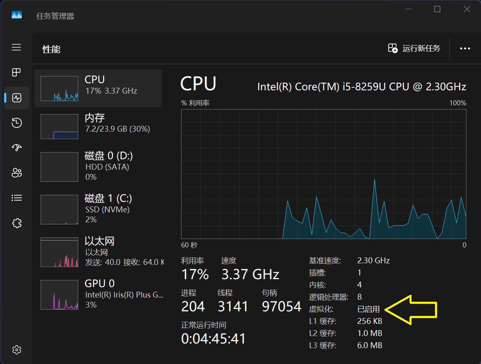Image resolution: width=481 pixels, height=364 pixels.
Task: Click the Task Manager logo in the titlebar
Action: point(16,15)
